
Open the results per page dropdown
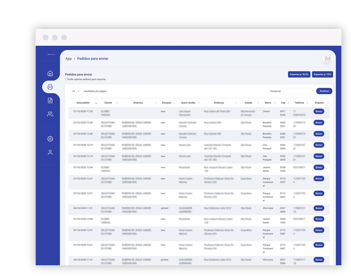76,91
